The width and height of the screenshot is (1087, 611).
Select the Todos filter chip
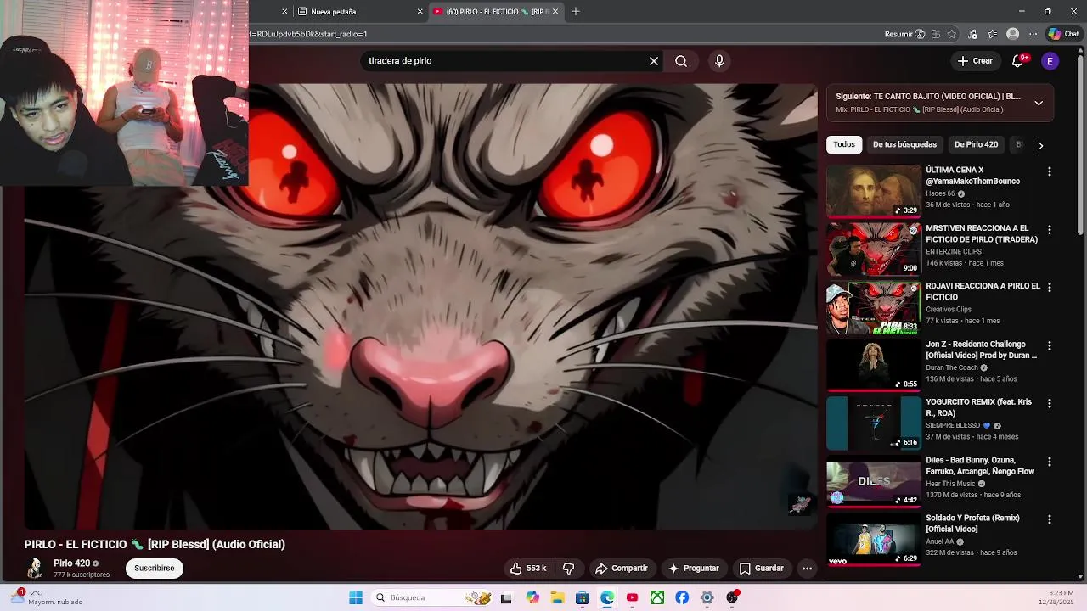pos(844,144)
